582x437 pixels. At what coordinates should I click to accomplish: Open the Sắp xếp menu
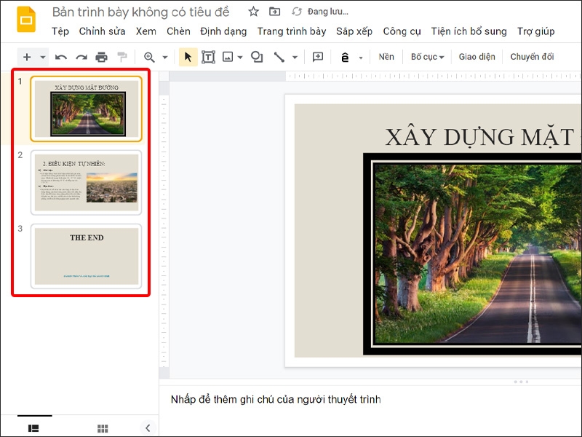point(354,31)
